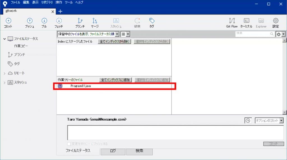The image size is (287, 160).
Task: Click the フェッチ toolbar icon
Action: (x=59, y=21)
